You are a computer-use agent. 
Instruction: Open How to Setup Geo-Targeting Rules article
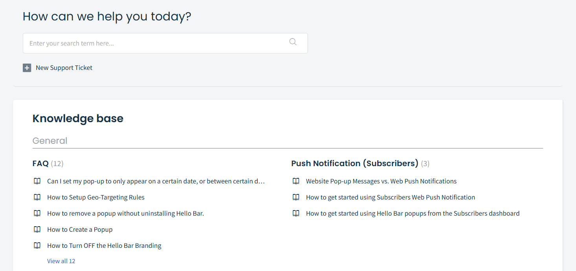(96, 197)
